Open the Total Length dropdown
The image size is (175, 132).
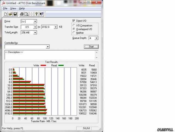[35, 32]
